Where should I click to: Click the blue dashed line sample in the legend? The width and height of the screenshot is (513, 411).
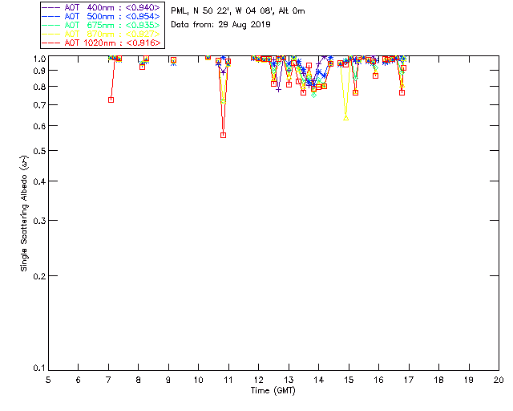[51, 16]
